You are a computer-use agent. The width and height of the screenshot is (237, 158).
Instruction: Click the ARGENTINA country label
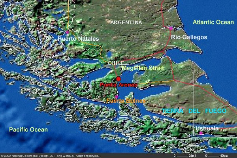click(x=126, y=23)
